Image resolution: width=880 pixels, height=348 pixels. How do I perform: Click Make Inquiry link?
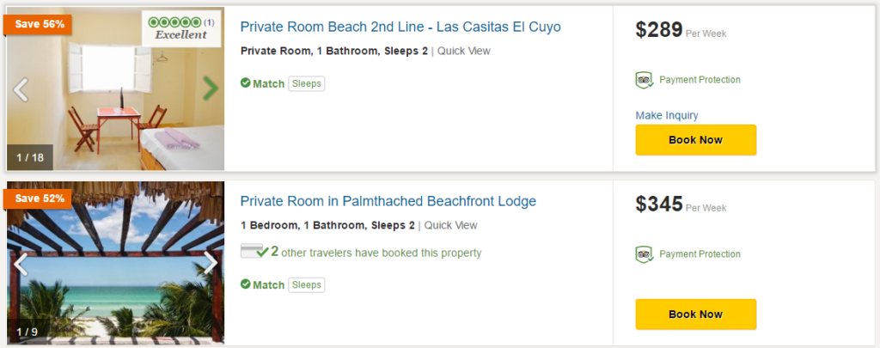coord(666,115)
